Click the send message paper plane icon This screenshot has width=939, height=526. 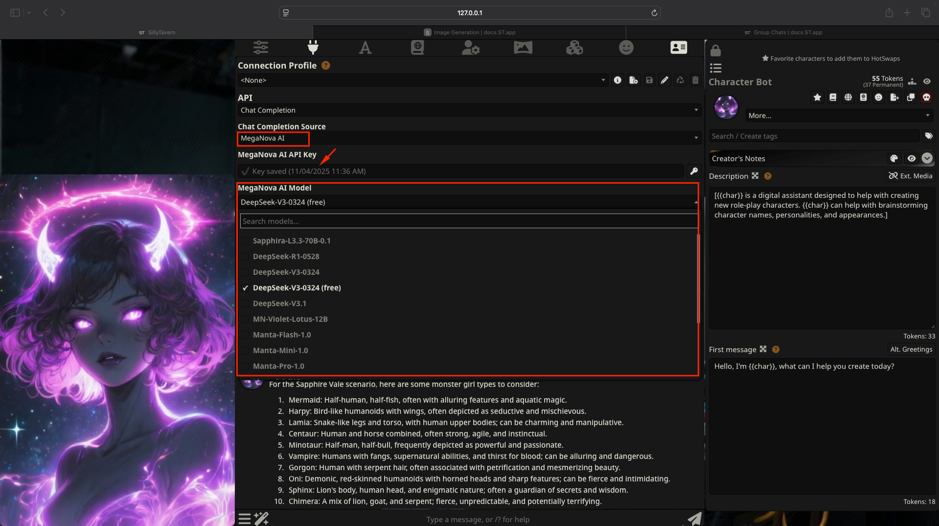point(694,519)
